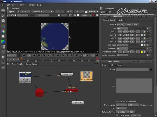
Task: Switch to the LUT tab in Project Settings
Action: pos(111,65)
